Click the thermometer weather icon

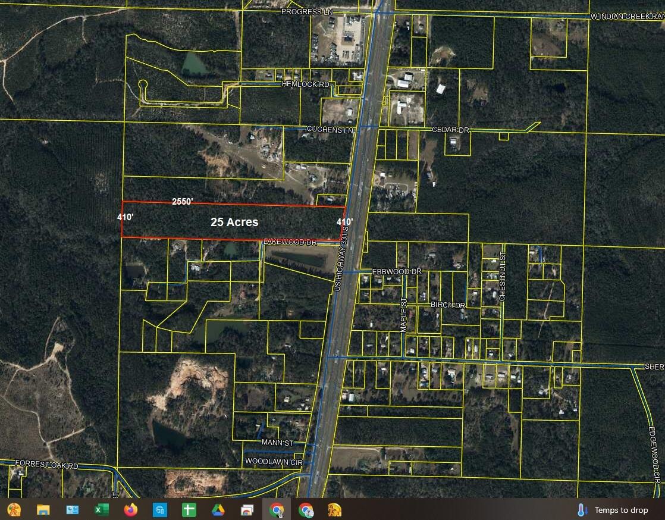point(583,510)
